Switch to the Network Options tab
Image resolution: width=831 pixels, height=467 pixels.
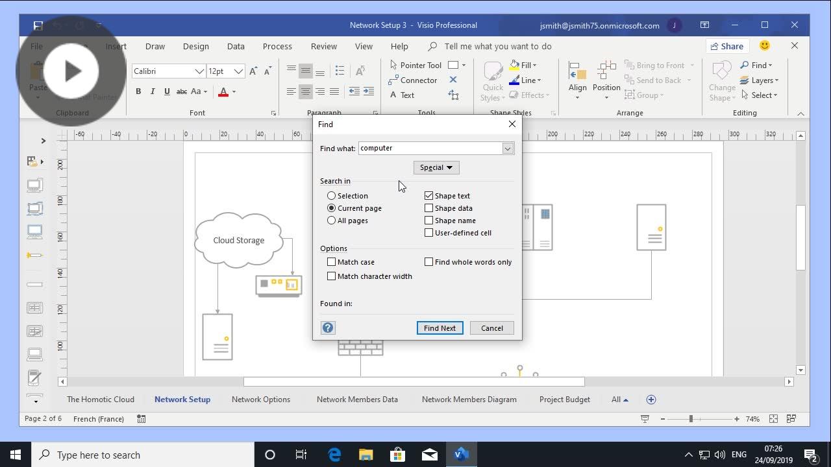(260, 399)
